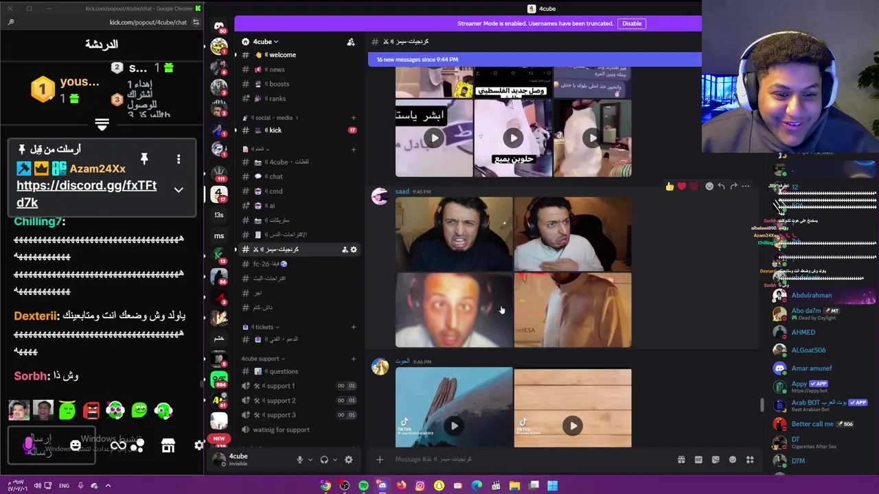The width and height of the screenshot is (879, 494).
Task: Open the emoji picker in message bar
Action: pos(733,460)
